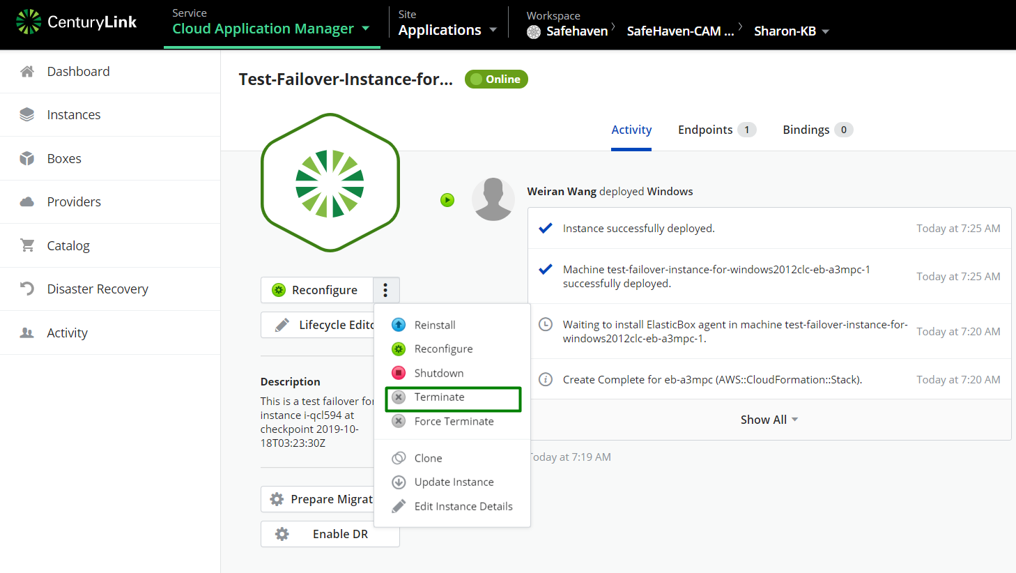Screen dimensions: 1016x573
Task: Click the Online status badge
Action: click(496, 79)
